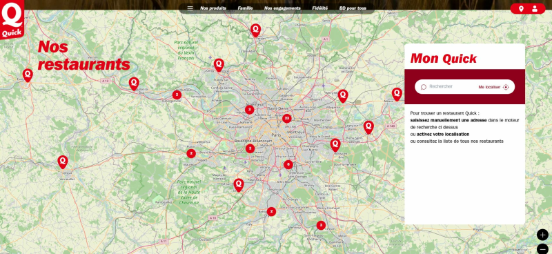Open the Nos produits menu
Screen dimensions: 552x254
point(213,8)
